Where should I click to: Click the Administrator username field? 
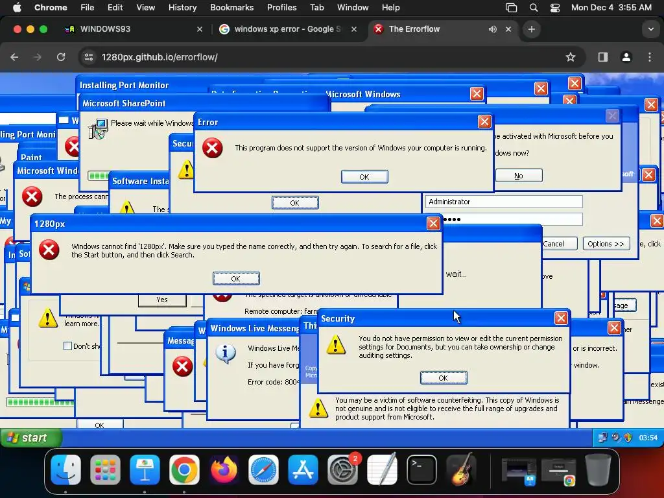click(504, 202)
